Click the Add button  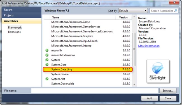tap(150, 98)
